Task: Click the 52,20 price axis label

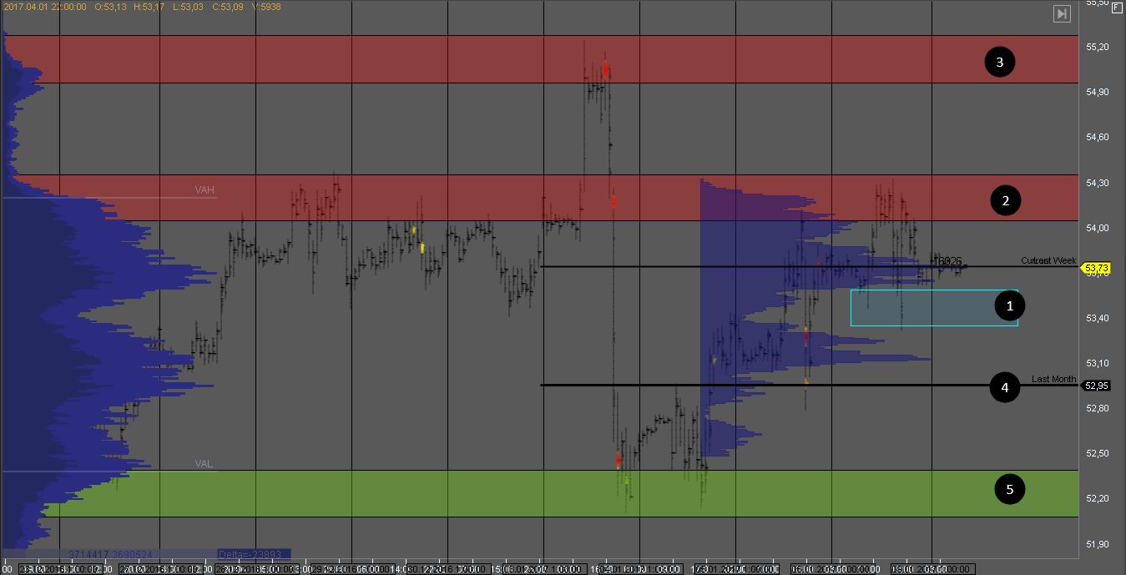Action: pos(1097,498)
